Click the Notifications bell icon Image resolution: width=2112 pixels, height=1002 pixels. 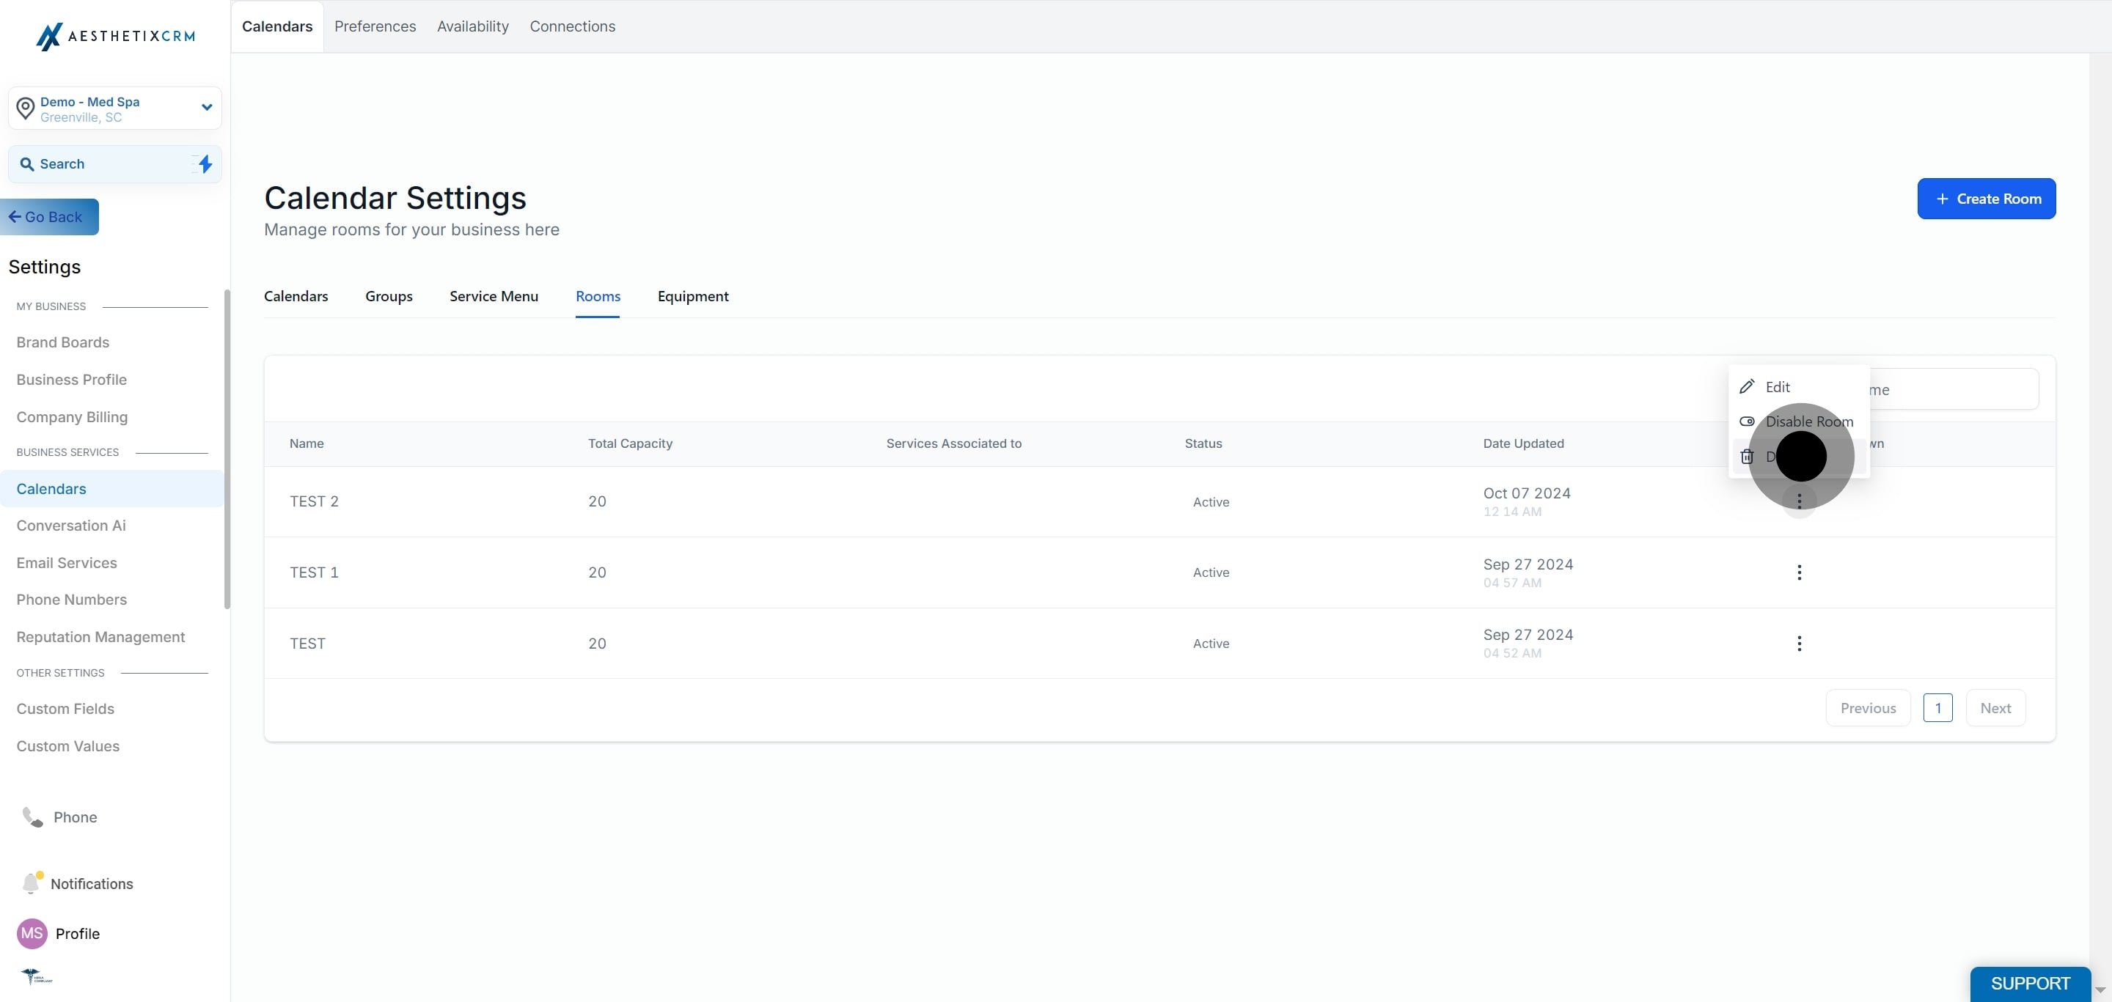[32, 883]
